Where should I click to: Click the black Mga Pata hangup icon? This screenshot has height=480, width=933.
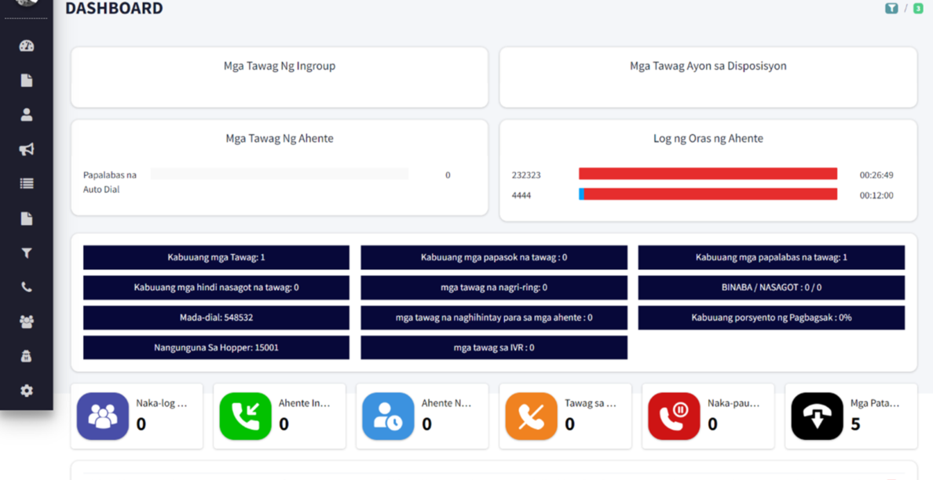click(817, 416)
